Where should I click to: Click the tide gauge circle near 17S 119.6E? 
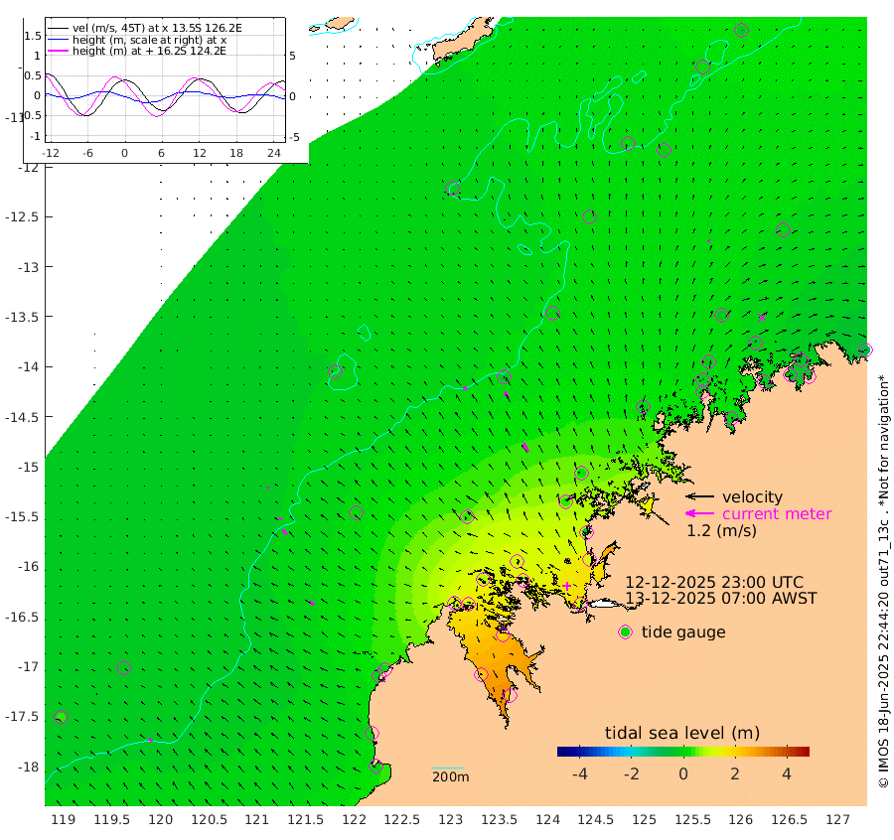123,667
